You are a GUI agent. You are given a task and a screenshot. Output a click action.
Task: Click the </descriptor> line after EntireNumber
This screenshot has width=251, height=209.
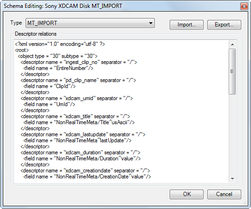point(35,74)
